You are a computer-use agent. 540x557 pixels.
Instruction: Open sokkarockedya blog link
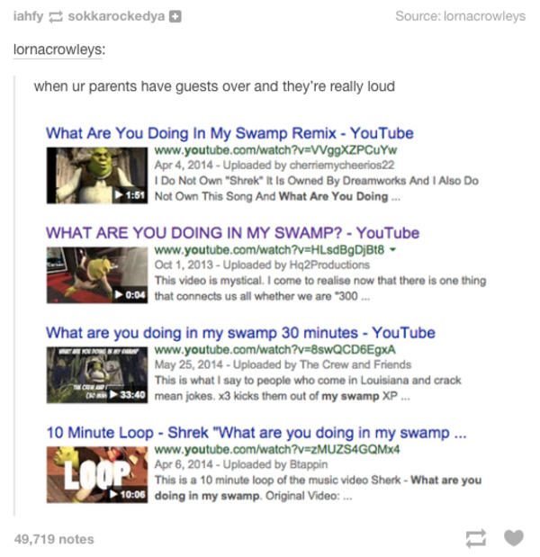click(116, 16)
